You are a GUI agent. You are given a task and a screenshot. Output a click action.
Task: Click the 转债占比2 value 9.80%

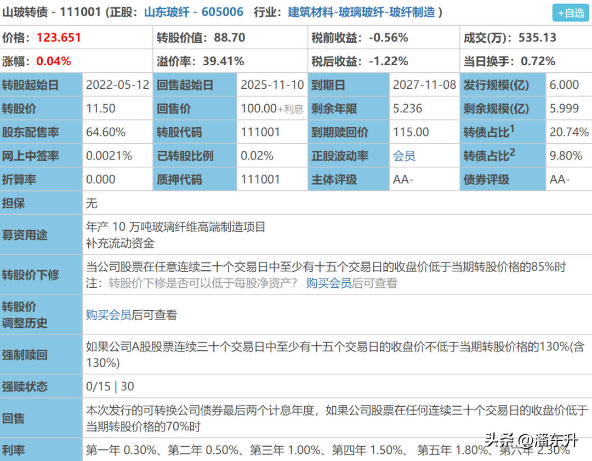point(566,156)
